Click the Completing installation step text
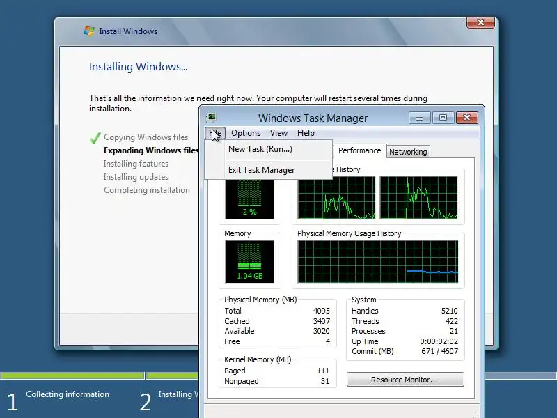 pos(147,190)
